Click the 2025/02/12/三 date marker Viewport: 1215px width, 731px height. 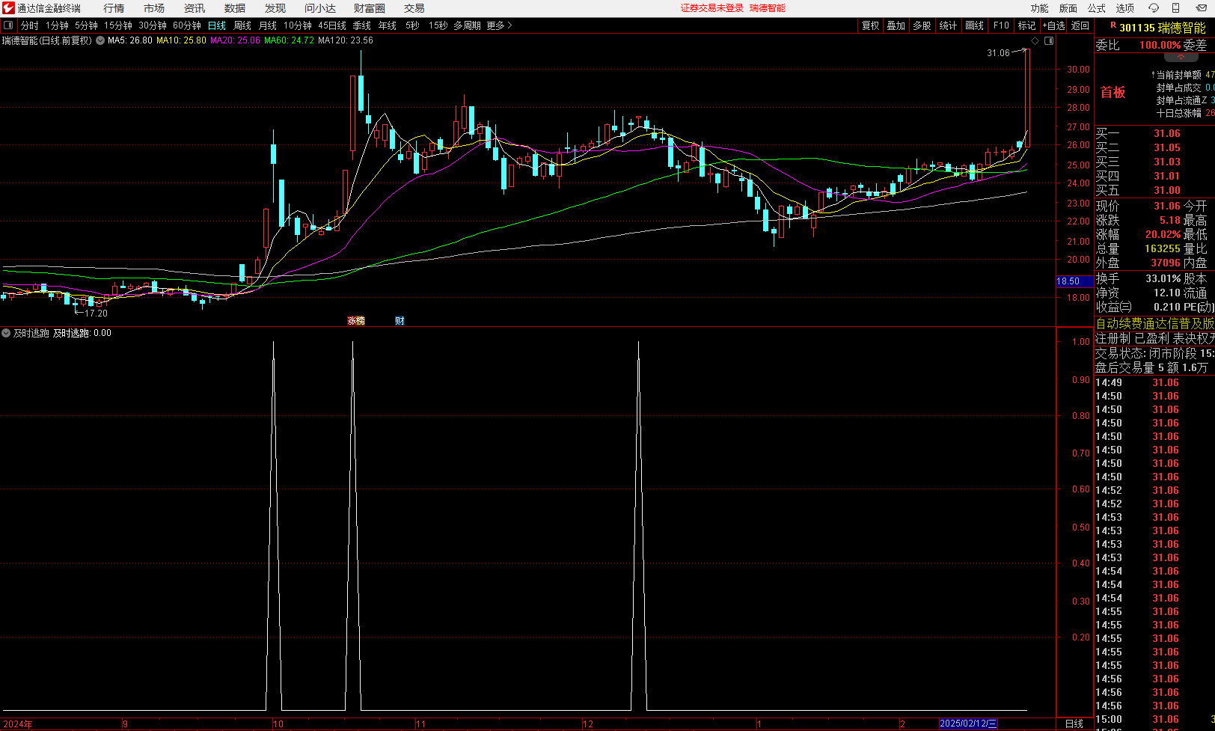969,724
